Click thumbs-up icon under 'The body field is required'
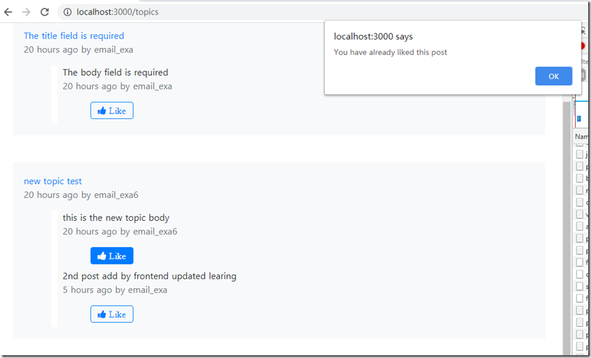Viewport: 591px width, 358px height. (102, 111)
